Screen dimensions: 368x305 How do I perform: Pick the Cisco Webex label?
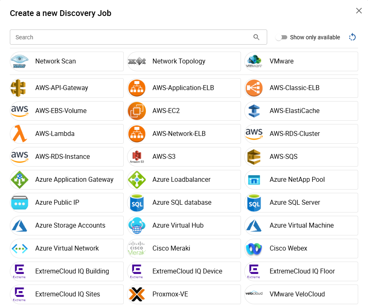(x=288, y=248)
